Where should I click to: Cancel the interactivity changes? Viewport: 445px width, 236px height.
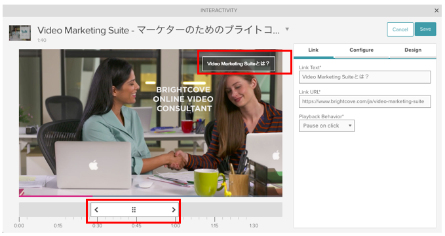tap(400, 29)
